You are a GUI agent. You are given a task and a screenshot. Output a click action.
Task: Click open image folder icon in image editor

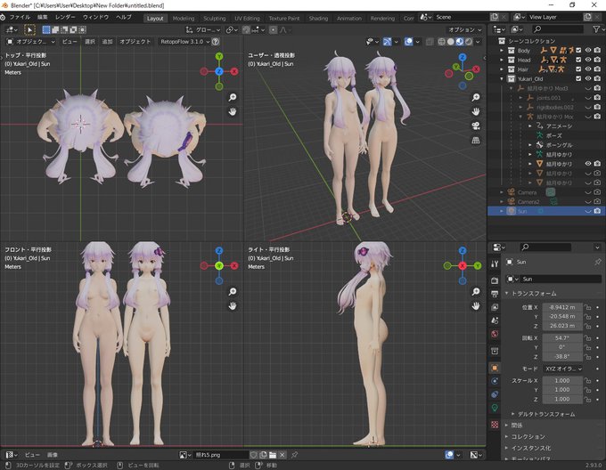tap(273, 455)
